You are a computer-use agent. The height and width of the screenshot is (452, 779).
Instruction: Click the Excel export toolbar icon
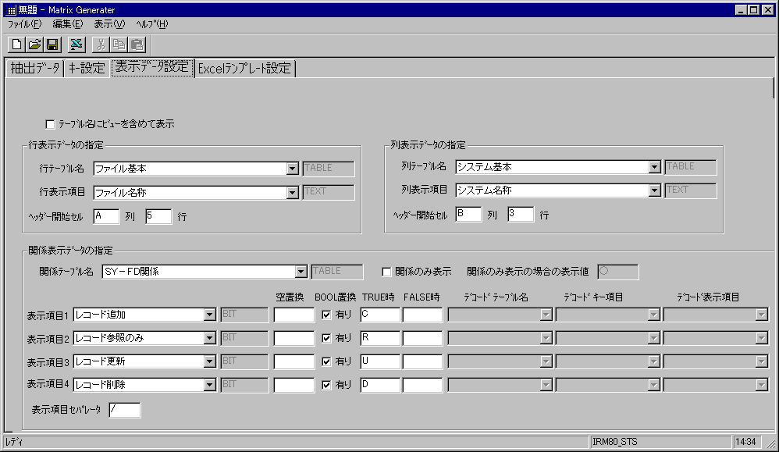(x=76, y=44)
